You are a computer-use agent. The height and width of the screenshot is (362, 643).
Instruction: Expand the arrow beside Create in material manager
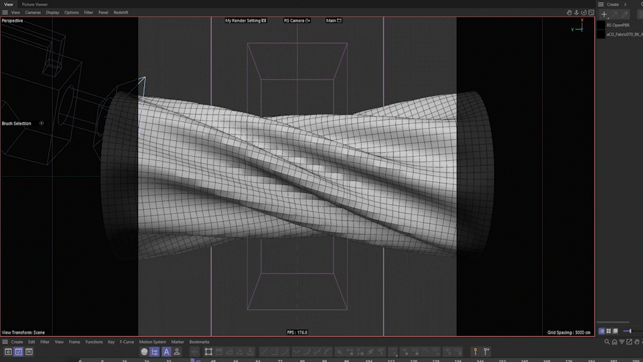click(626, 5)
